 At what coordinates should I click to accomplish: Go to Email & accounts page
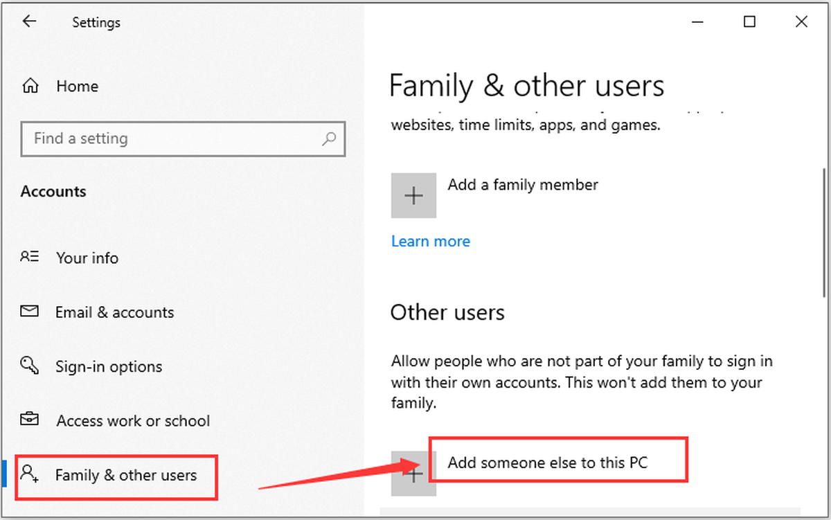pos(115,312)
